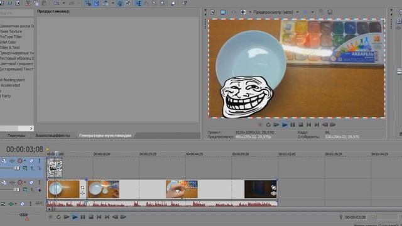Image resolution: width=402 pixels, height=226 pixels.
Task: Mute the audio track
Action: (23, 203)
